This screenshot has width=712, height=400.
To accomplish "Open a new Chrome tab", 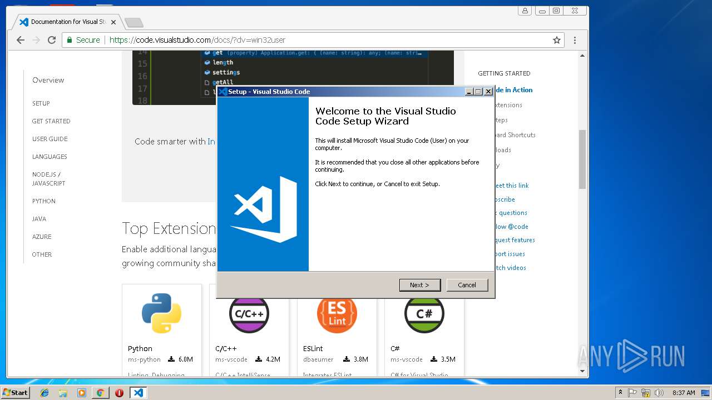I will (133, 22).
